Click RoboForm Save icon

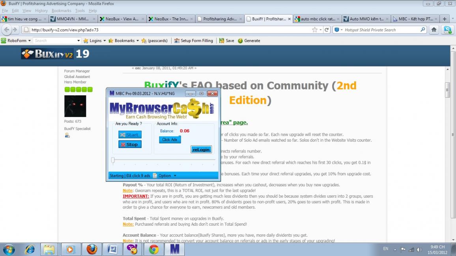click(227, 41)
